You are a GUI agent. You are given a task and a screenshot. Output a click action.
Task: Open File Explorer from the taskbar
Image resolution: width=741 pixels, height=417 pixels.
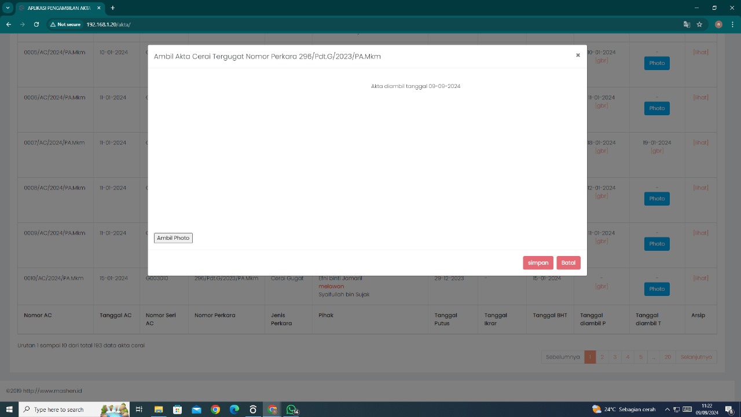(158, 409)
